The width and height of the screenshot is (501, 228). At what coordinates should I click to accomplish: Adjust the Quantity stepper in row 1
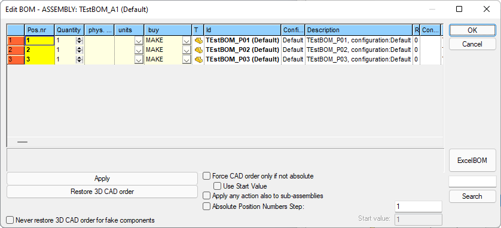click(x=80, y=41)
